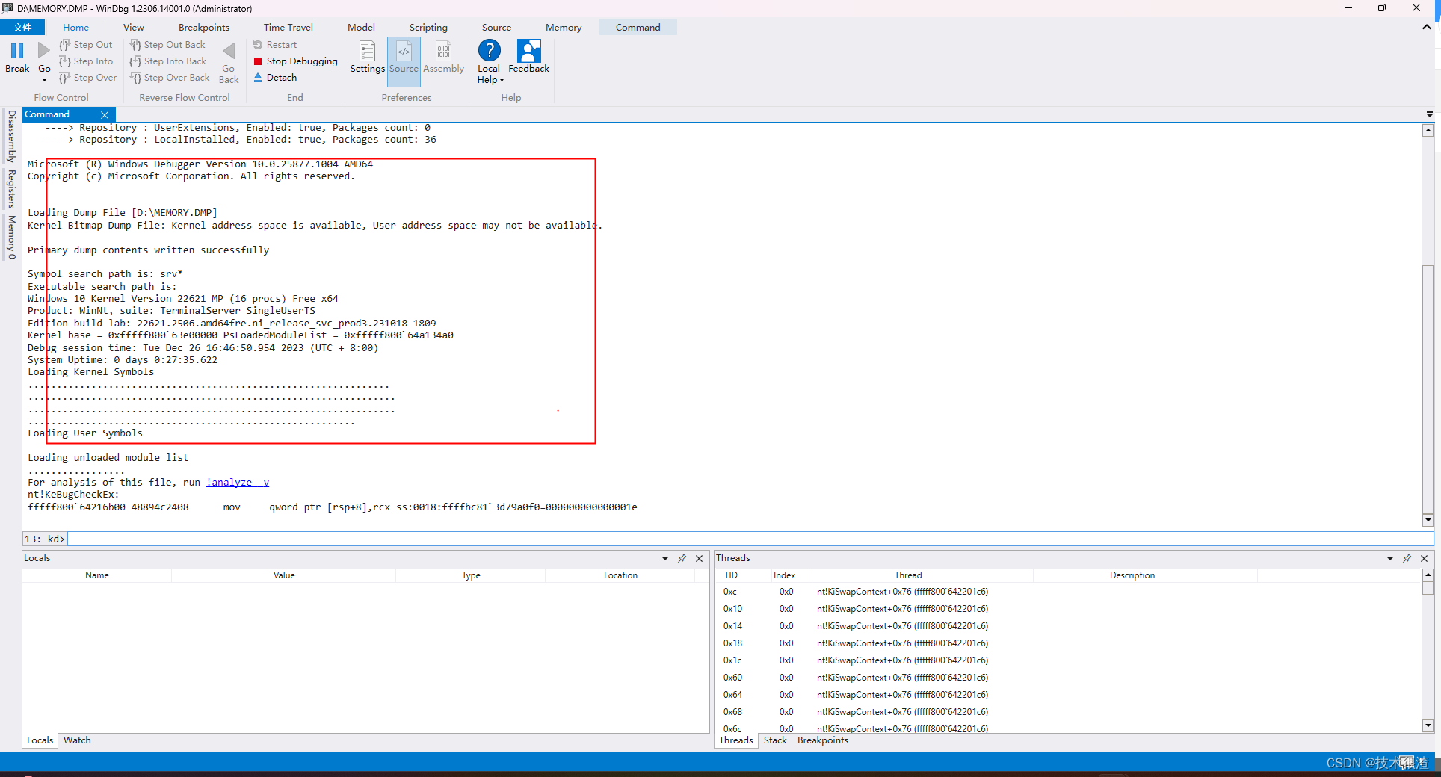Switch to the Locals bottom tab
Image resolution: width=1441 pixels, height=777 pixels.
(x=40, y=740)
